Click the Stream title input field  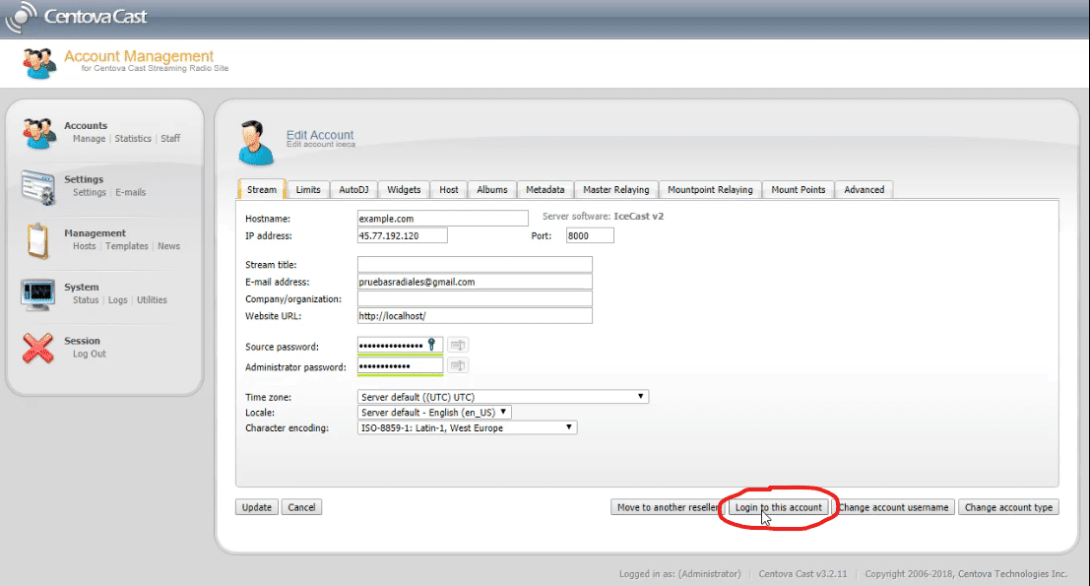(x=475, y=264)
